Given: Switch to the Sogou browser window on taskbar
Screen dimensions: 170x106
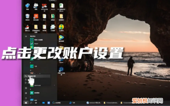Looking at the screenshot, I should coord(94,103).
